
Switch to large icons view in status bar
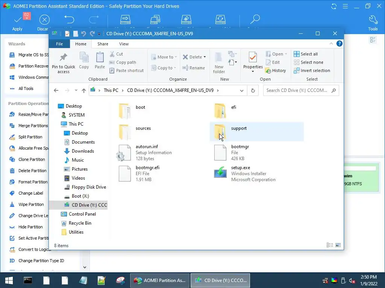338,245
